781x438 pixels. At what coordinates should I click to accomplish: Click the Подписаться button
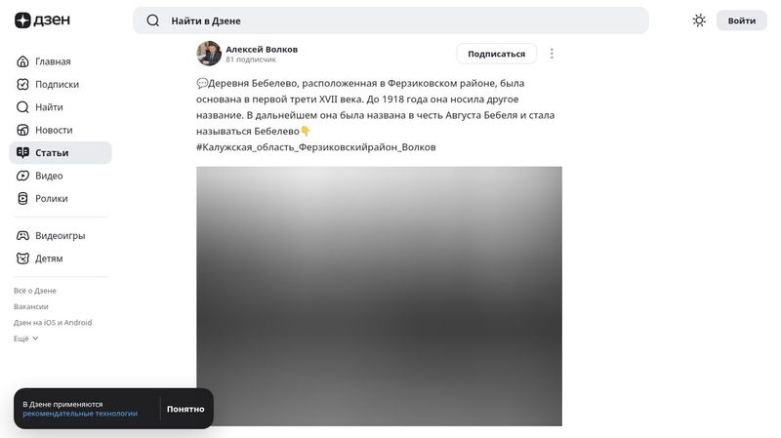497,54
